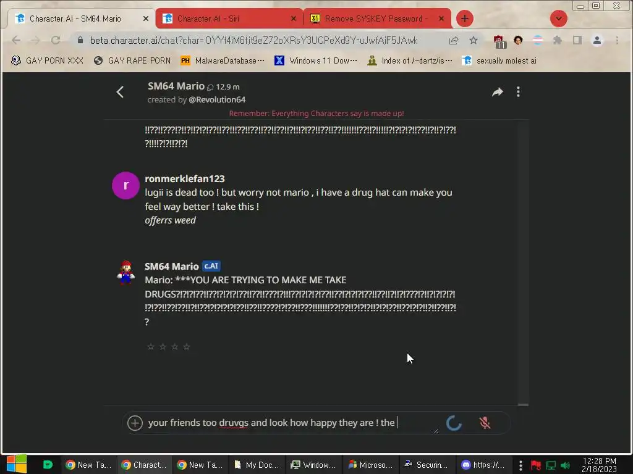Open the volume speaker tray icon
This screenshot has height=474, width=633.
tap(565, 465)
